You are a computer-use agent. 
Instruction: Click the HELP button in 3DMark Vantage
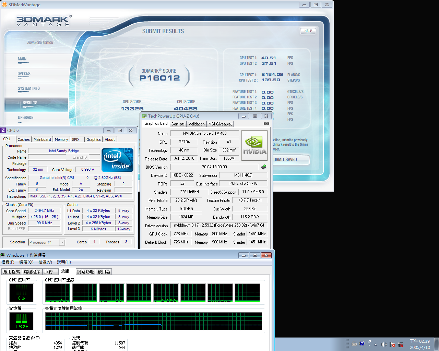(x=308, y=31)
